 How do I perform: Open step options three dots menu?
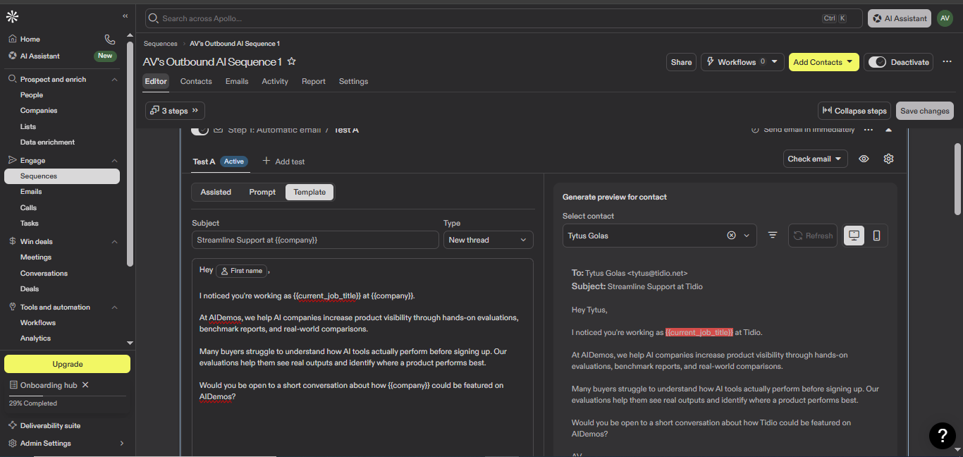[x=869, y=130]
